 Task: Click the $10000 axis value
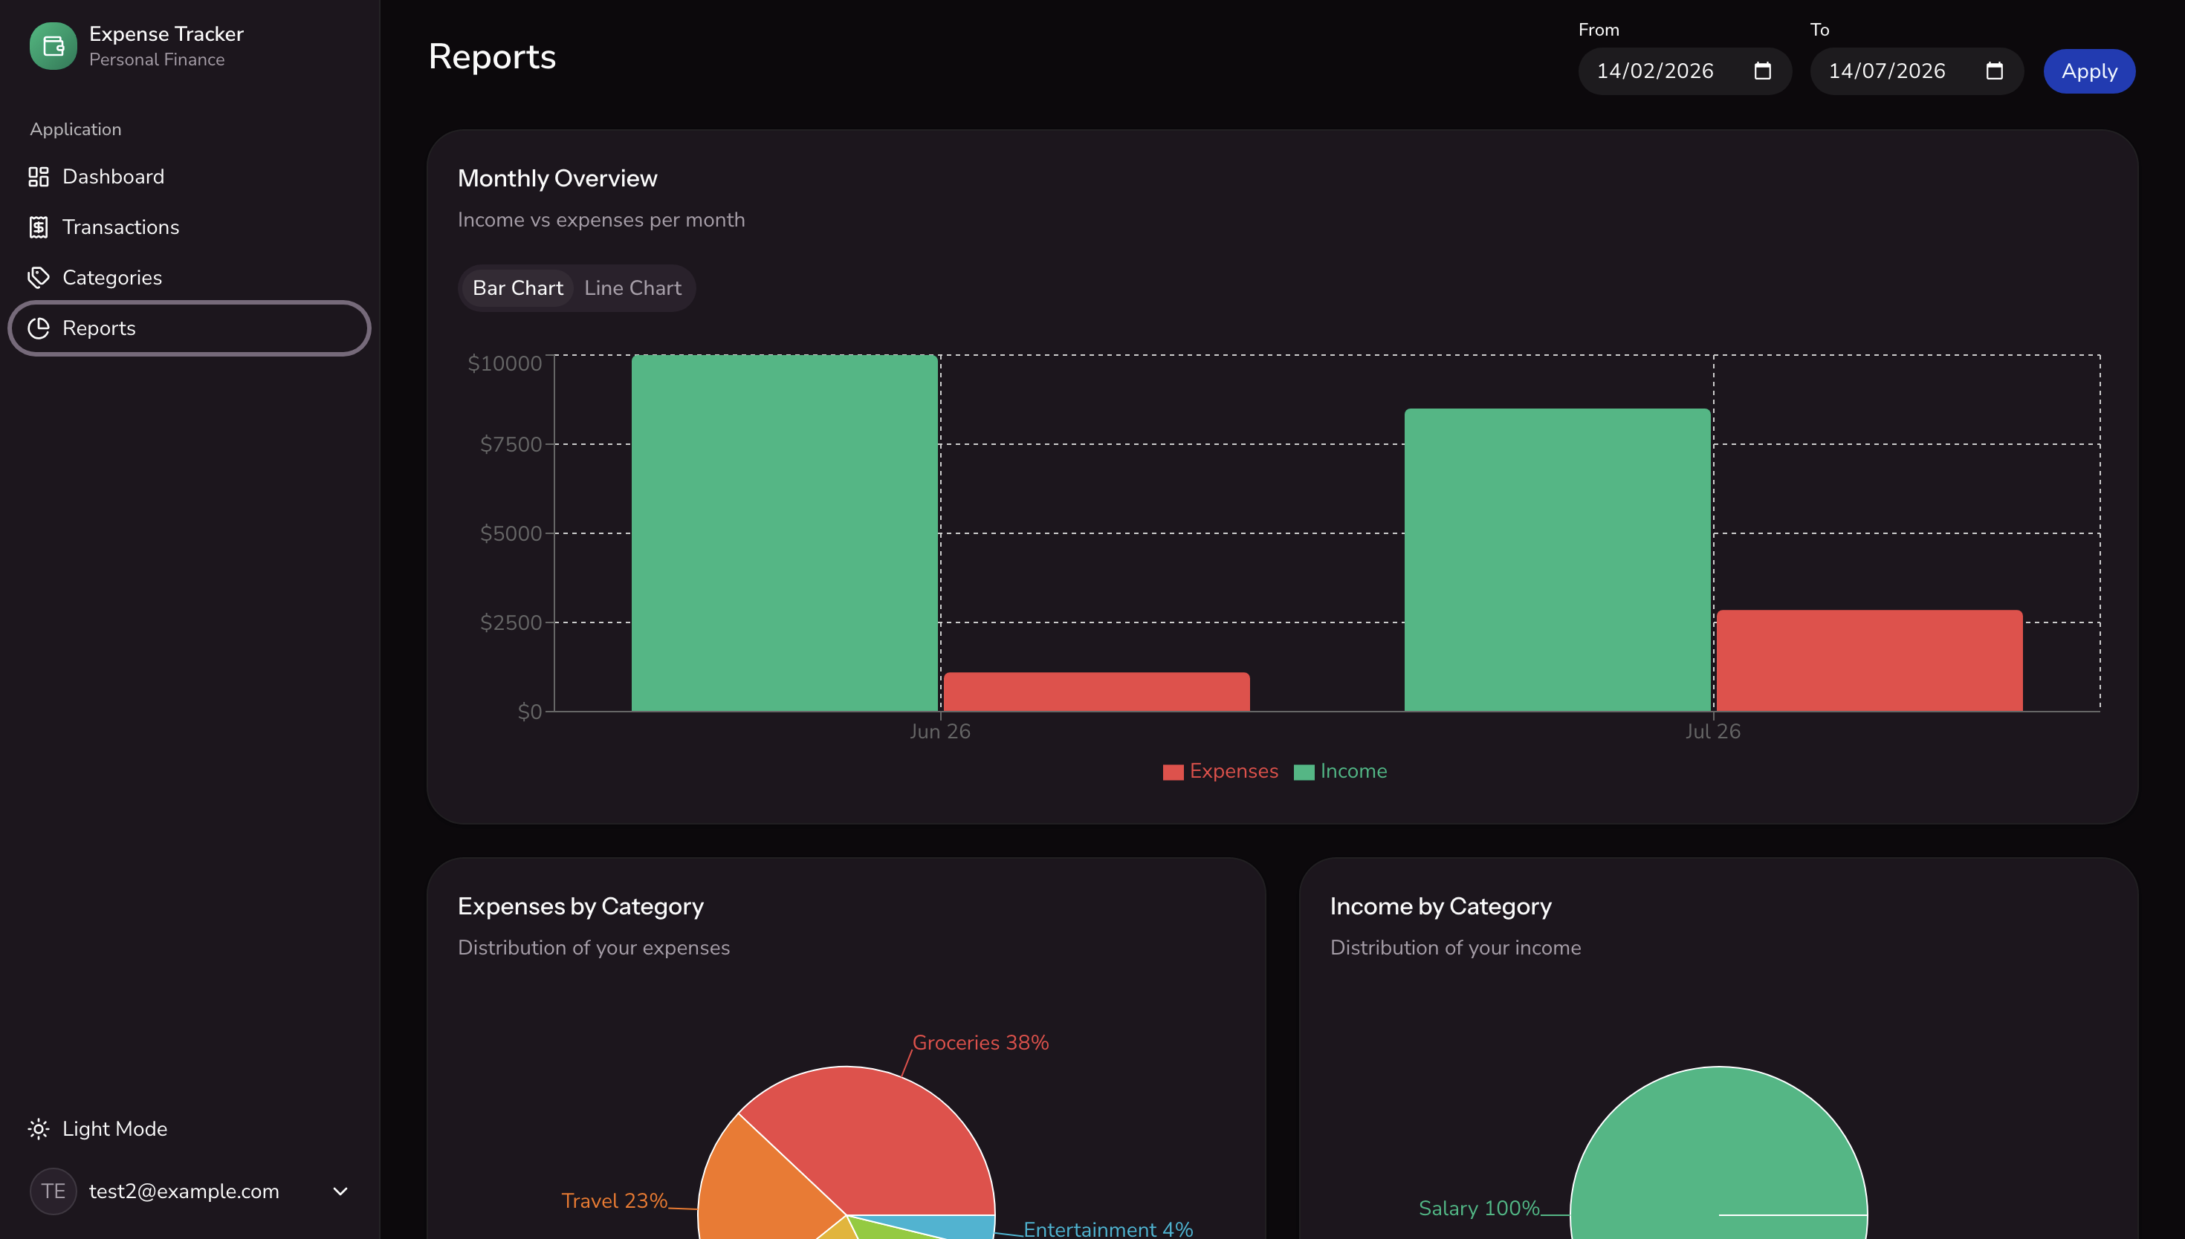pyautogui.click(x=504, y=364)
